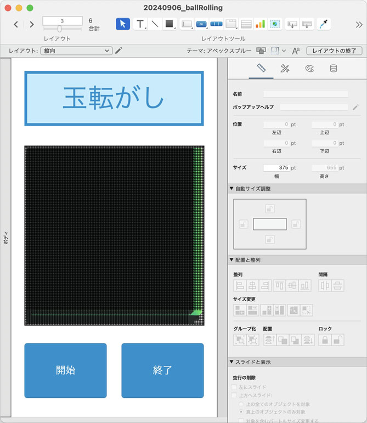Screen dimensions: 367x423
Task: Toggle the top autosize anchor lock
Action: [270, 208]
